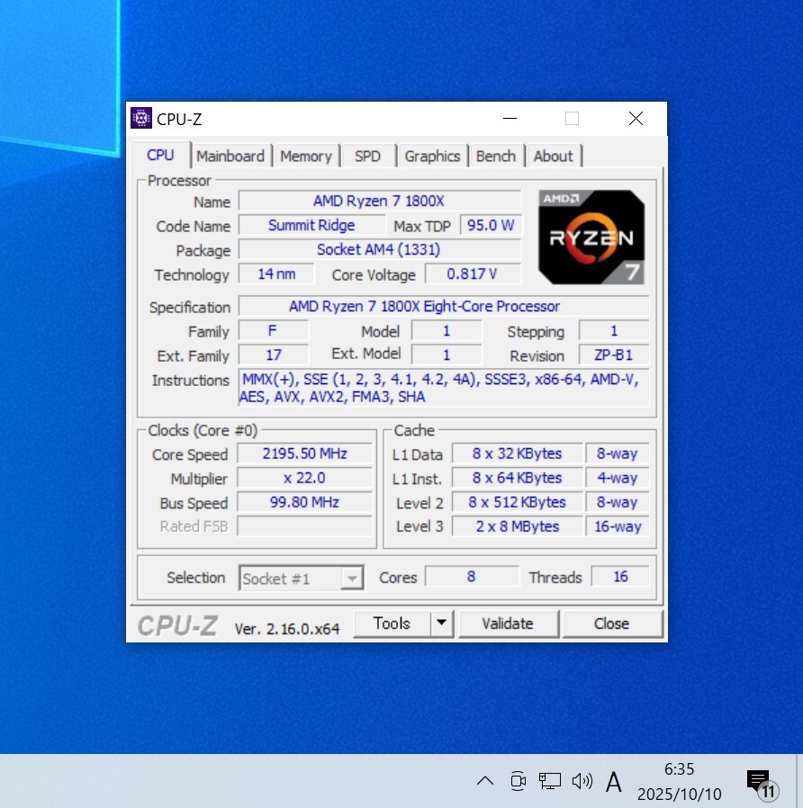This screenshot has width=803, height=808.
Task: Toggle the IME input mode 'A' indicator
Action: 614,781
